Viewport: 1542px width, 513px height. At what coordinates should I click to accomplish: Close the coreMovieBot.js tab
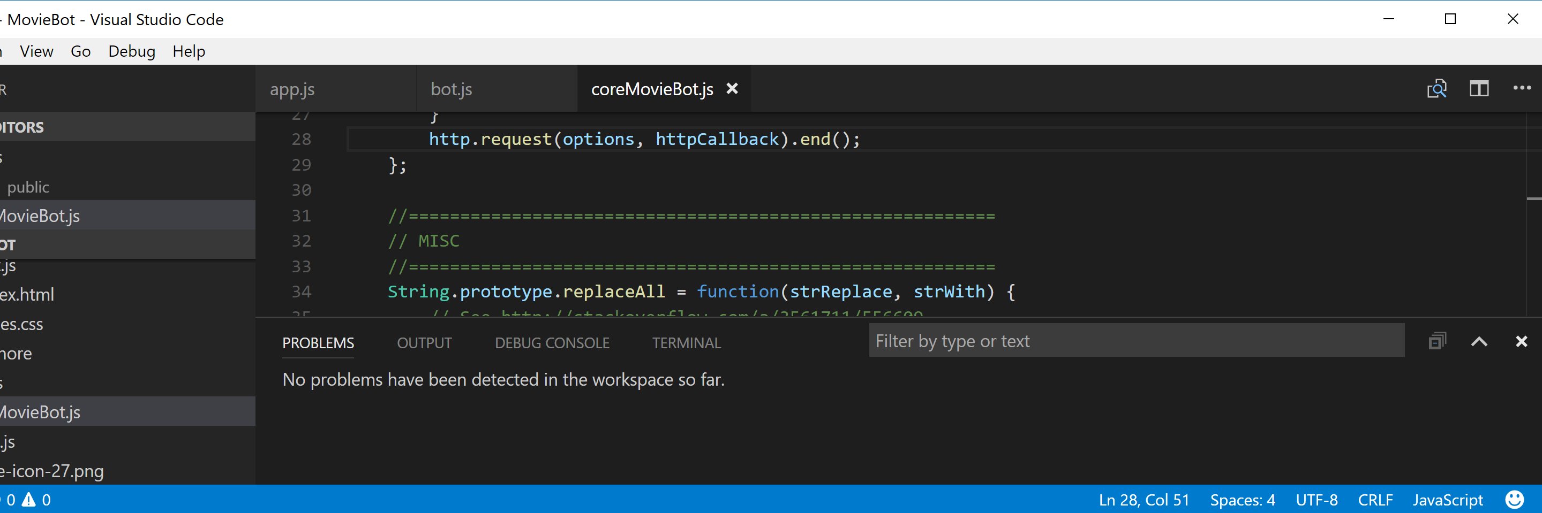point(732,88)
